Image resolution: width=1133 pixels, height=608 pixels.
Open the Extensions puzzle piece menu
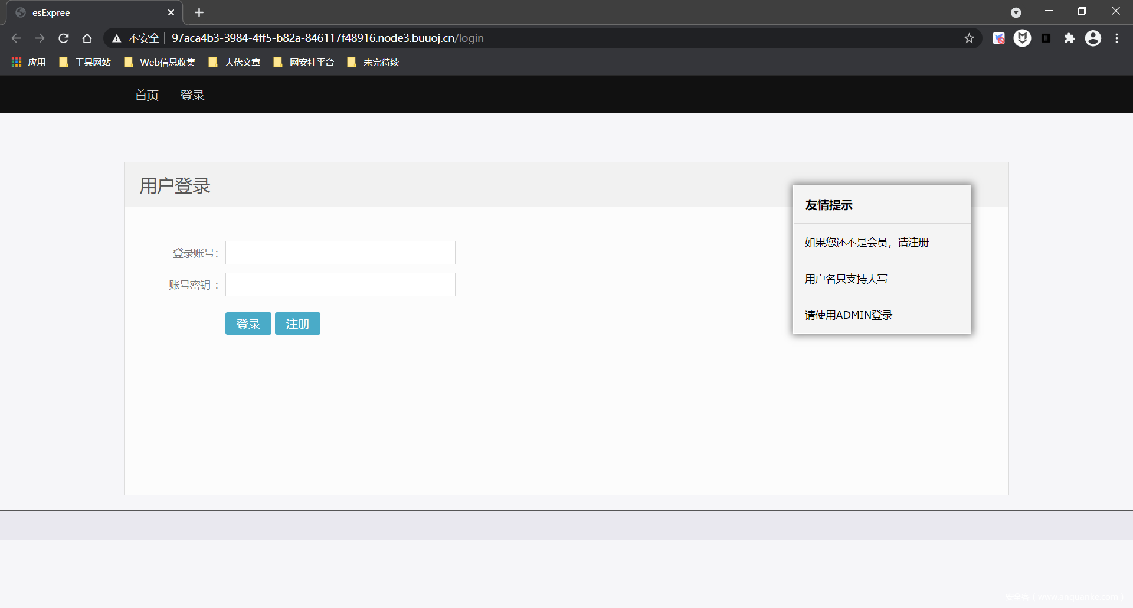1069,38
